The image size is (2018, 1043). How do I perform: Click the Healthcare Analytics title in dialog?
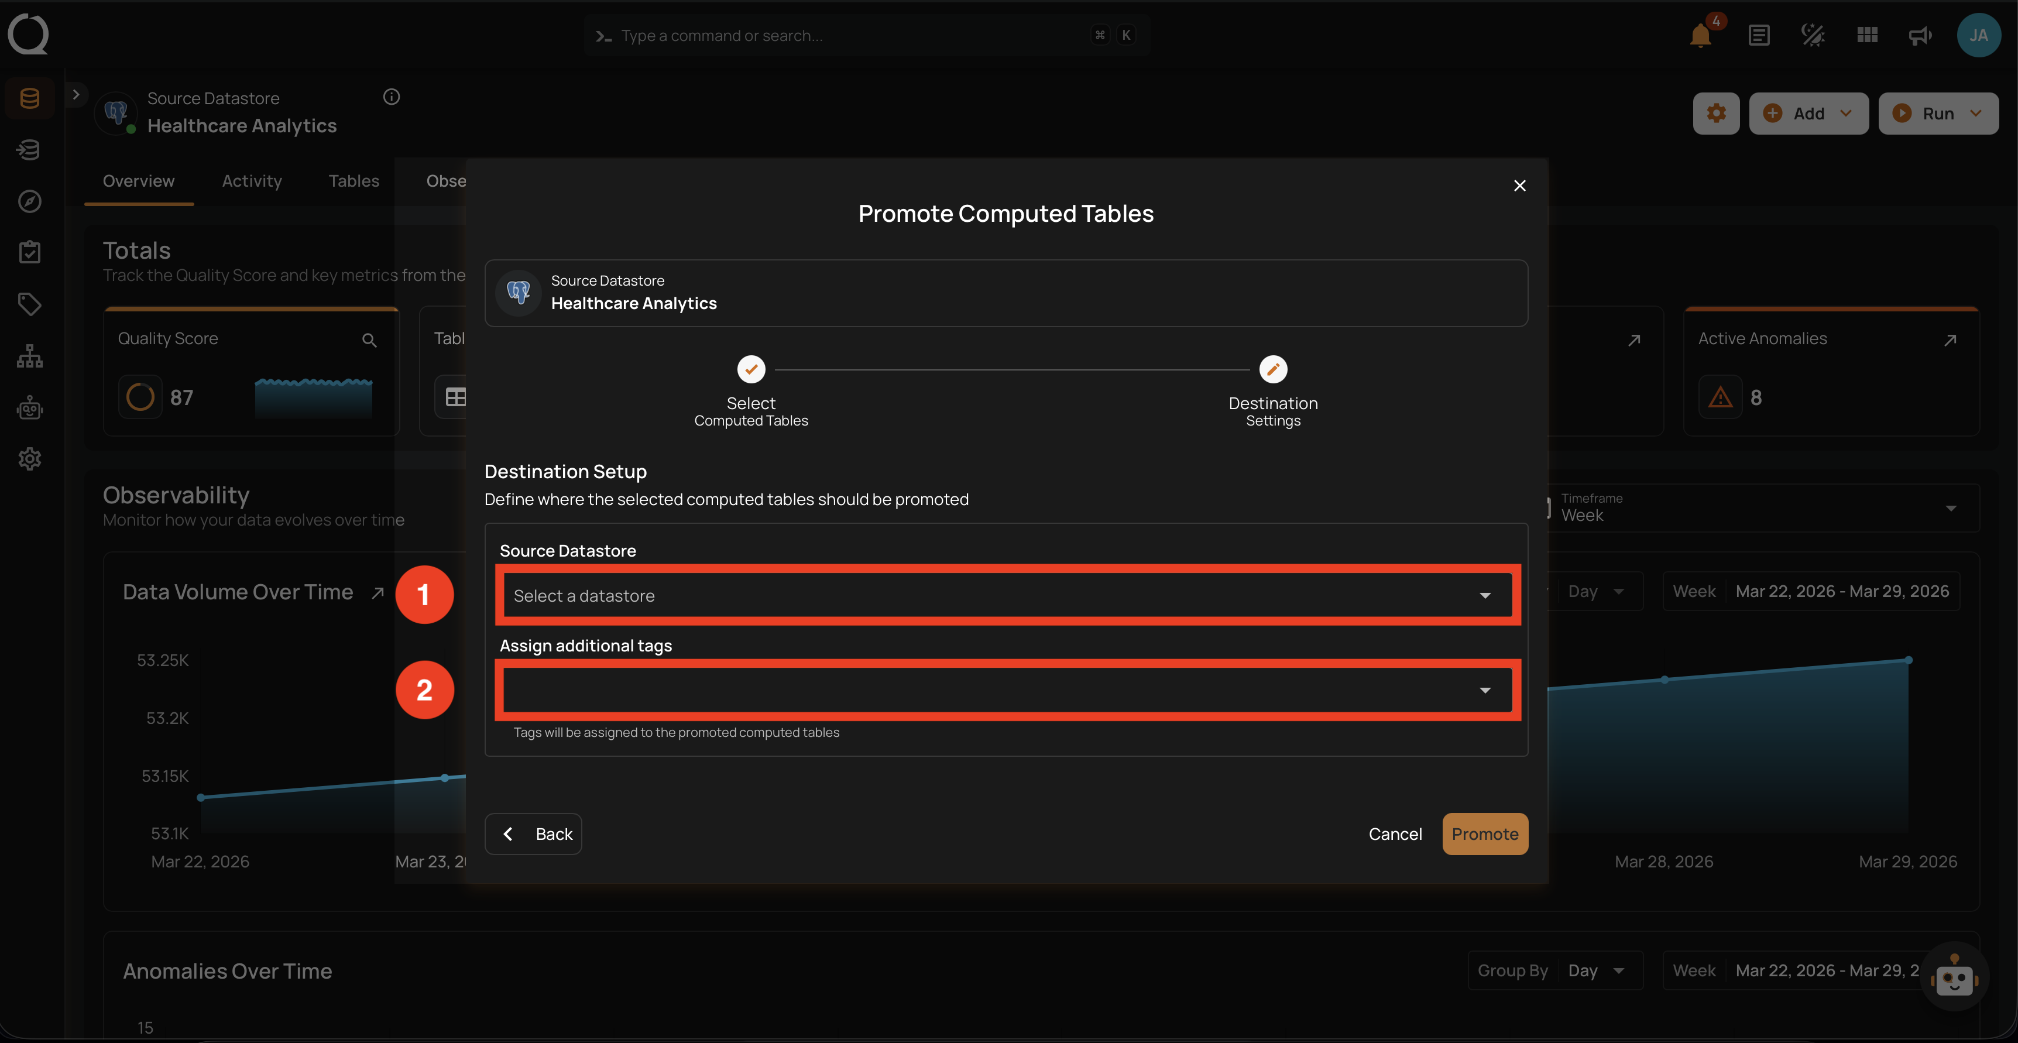tap(634, 303)
